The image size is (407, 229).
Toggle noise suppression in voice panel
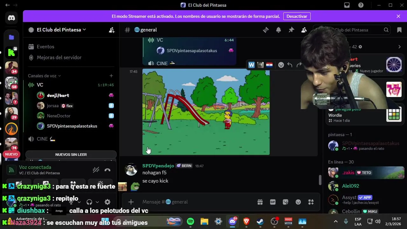(x=96, y=170)
